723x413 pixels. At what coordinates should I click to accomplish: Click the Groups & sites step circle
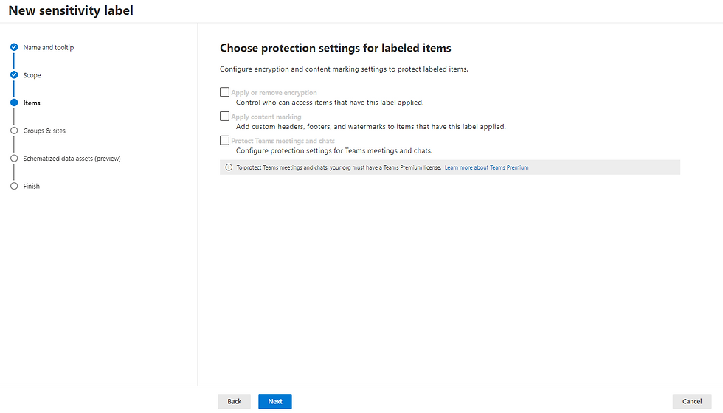click(x=14, y=131)
